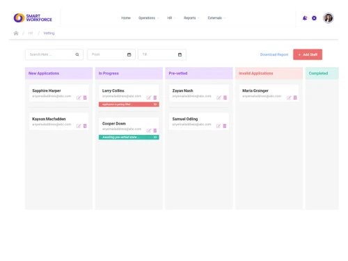348x261 pixels.
Task: Delete Zayan Nash's application
Action: click(x=225, y=97)
